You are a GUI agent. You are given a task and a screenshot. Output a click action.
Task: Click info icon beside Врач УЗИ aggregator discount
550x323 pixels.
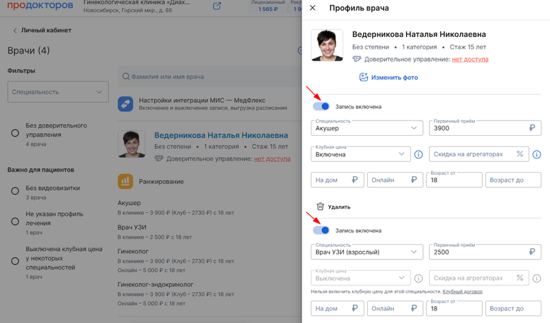537,278
